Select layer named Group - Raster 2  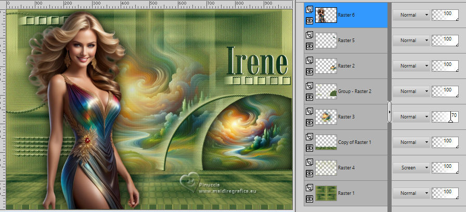pyautogui.click(x=355, y=91)
